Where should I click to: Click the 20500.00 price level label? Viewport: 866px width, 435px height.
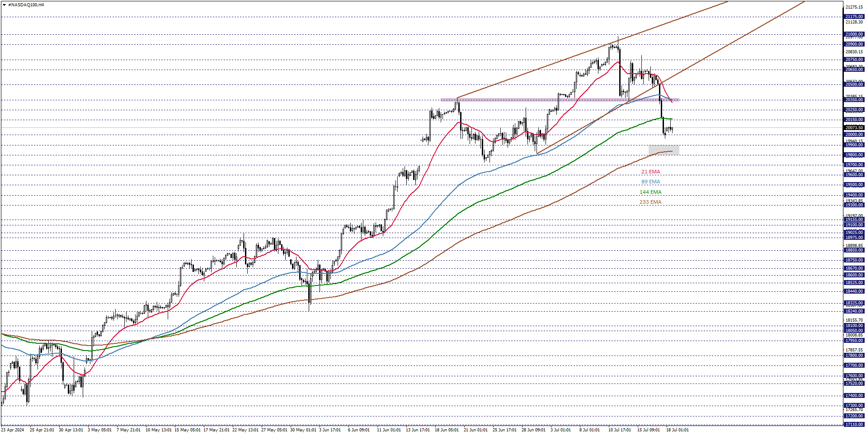point(854,84)
